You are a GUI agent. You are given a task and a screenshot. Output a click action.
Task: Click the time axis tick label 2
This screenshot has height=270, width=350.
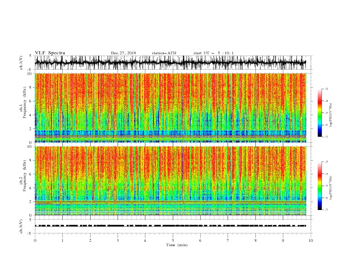click(90, 240)
